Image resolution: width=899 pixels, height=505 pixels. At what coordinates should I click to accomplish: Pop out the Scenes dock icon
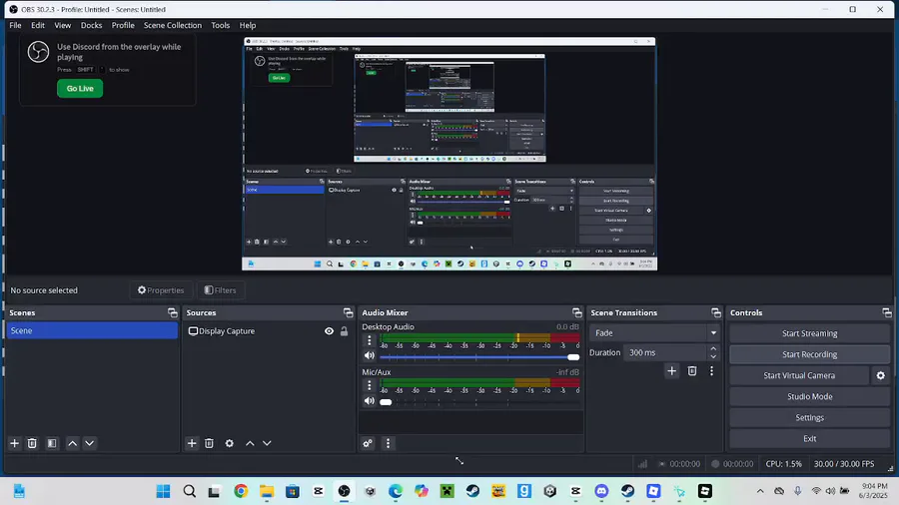coord(172,312)
